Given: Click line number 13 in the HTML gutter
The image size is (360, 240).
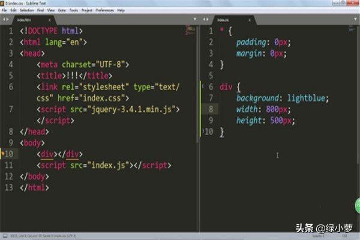Looking at the screenshot, I should coord(9,188).
